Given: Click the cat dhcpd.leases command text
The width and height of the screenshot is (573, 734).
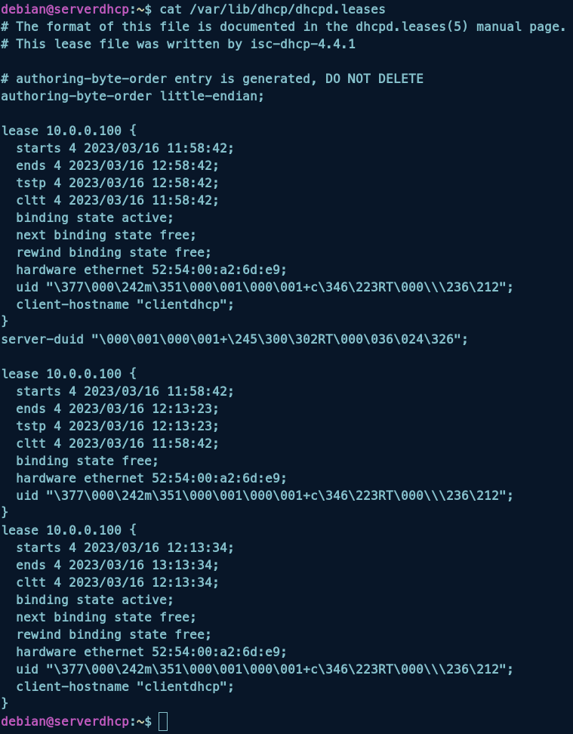Looking at the screenshot, I should click(272, 10).
